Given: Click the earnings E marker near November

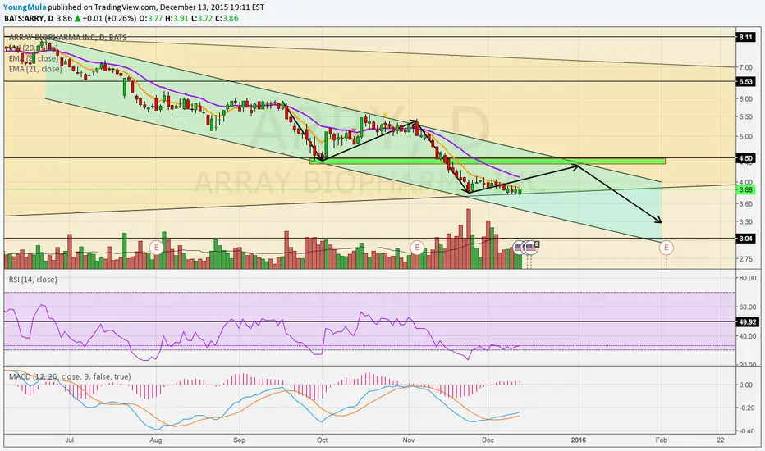Looking at the screenshot, I should point(417,247).
